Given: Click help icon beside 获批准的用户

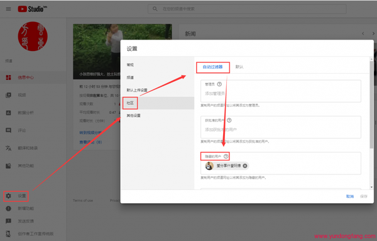Looking at the screenshot, I should 229,120.
